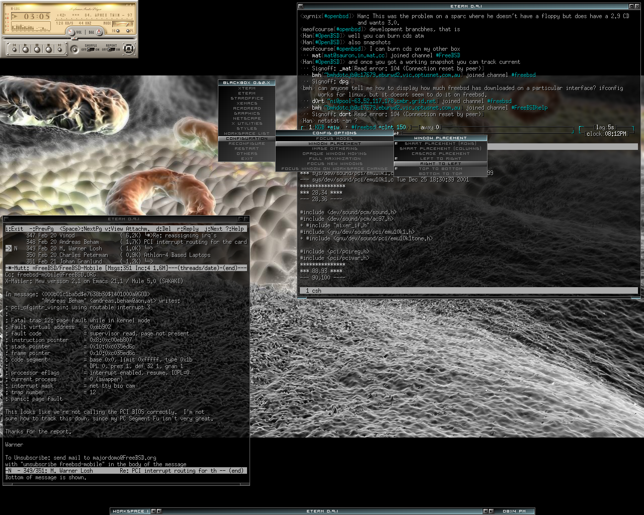Expand the Styles submenu in Blackbox menu
Image resolution: width=644 pixels, height=515 pixels.
pos(247,128)
